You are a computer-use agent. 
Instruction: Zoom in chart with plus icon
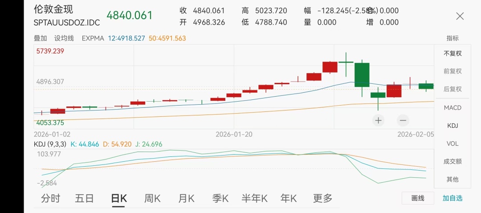click(379, 120)
